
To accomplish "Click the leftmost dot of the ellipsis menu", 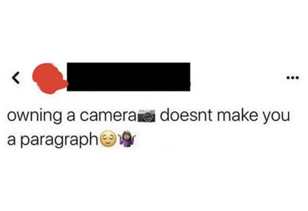I will [288, 78].
